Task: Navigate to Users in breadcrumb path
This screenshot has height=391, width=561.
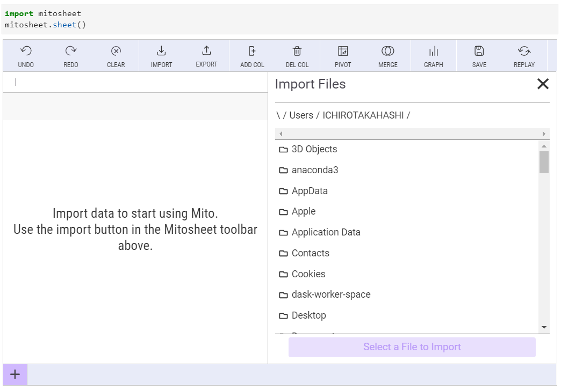Action: point(301,115)
